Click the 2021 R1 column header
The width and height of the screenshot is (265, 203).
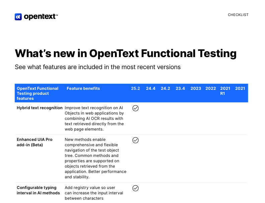pyautogui.click(x=225, y=91)
